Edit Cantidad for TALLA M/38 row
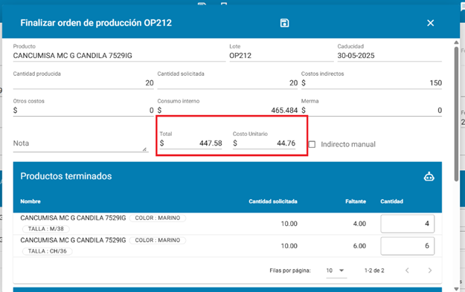The image size is (465, 292). pyautogui.click(x=408, y=224)
